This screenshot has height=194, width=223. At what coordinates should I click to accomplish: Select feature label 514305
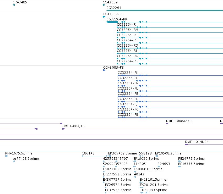(x=139, y=164)
